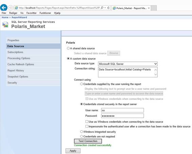Click the 'Connection created successfully' message
This screenshot has height=154, width=192.
93,145
